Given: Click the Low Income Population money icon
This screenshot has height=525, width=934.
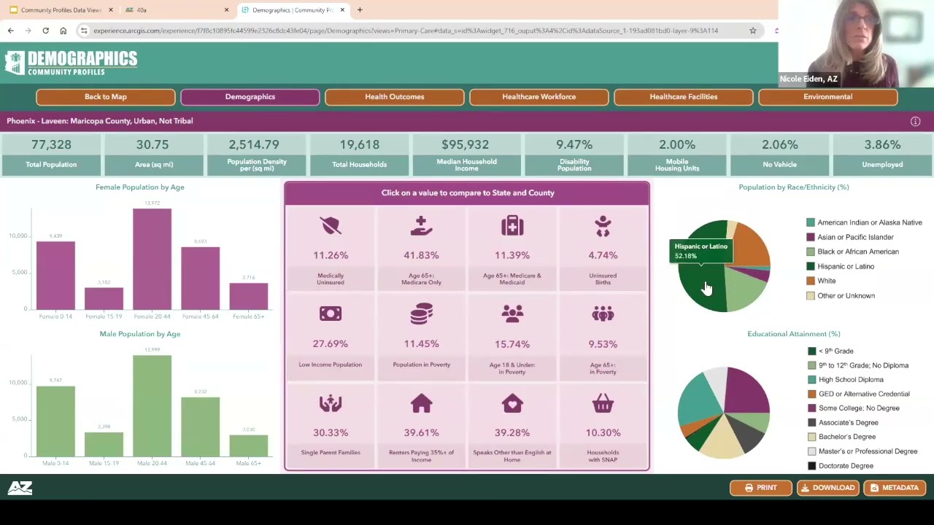Looking at the screenshot, I should pos(331,314).
